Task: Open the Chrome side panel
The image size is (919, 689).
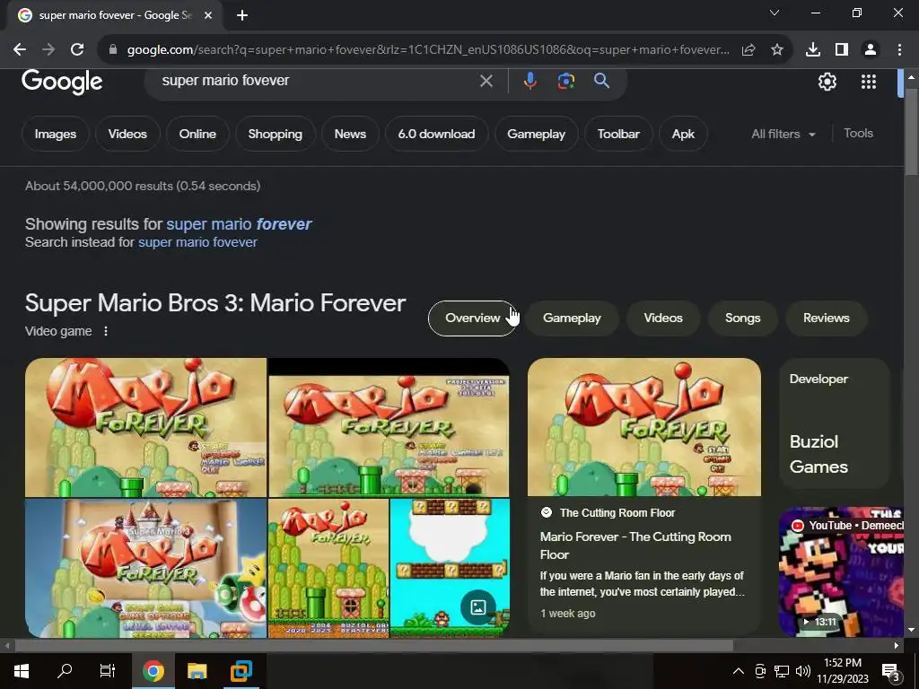Action: (x=842, y=50)
